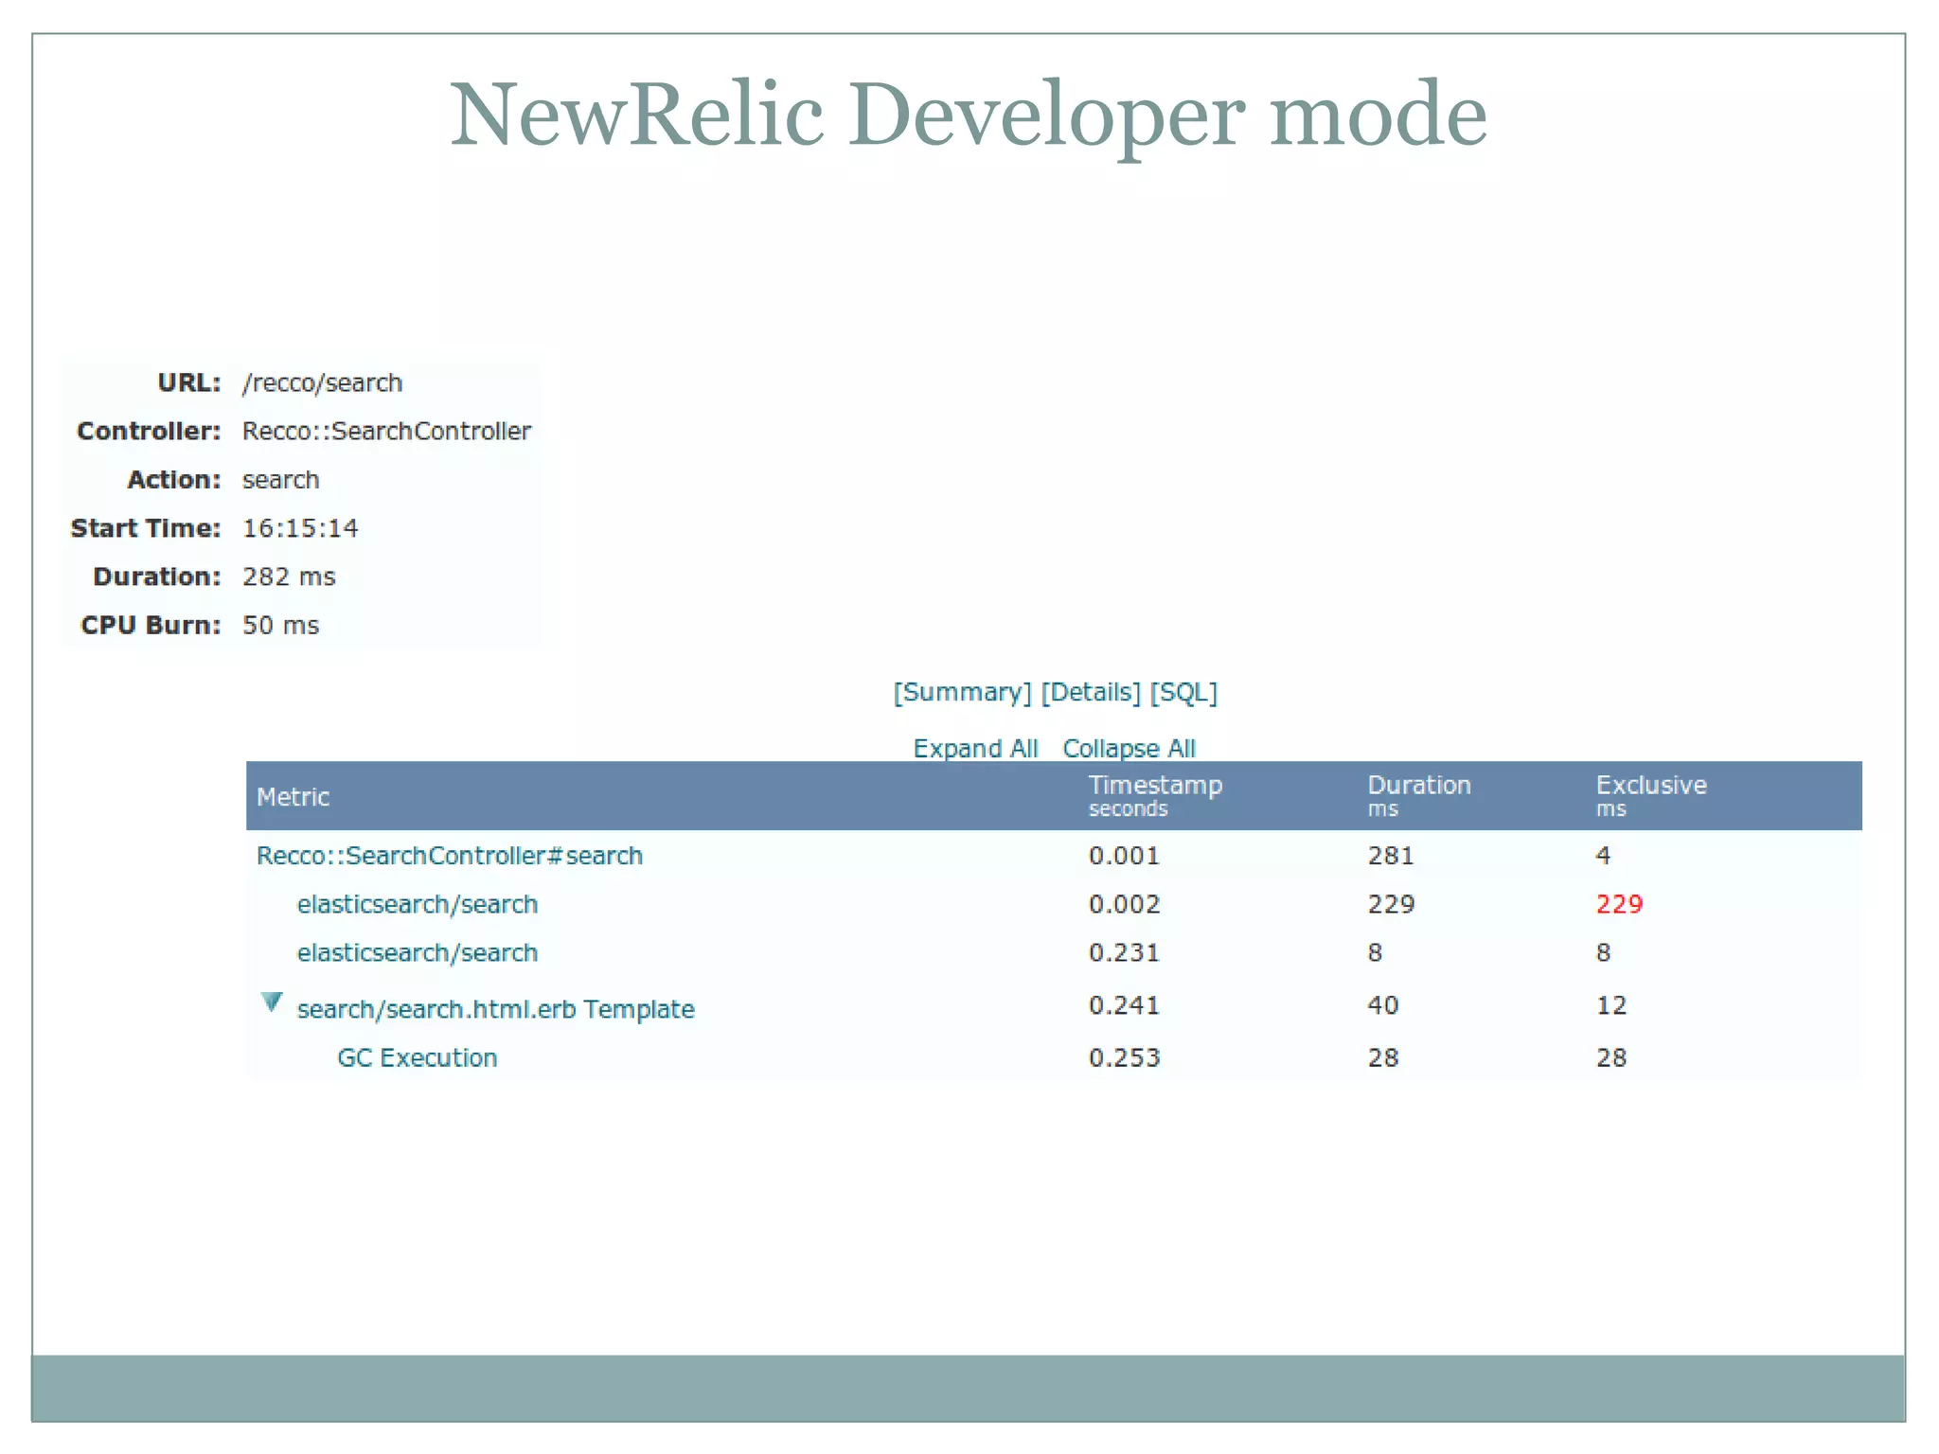1939x1454 pixels.
Task: Open search/search.html.erb Template metric
Action: (x=496, y=1009)
